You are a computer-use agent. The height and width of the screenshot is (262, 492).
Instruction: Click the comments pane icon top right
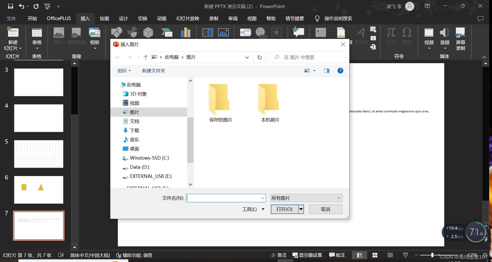click(x=480, y=19)
